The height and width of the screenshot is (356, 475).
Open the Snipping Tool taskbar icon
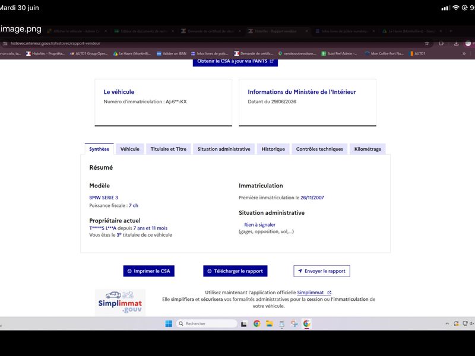click(x=294, y=324)
